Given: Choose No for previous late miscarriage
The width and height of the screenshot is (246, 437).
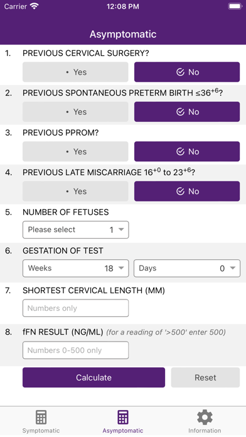Looking at the screenshot, I should [x=187, y=191].
